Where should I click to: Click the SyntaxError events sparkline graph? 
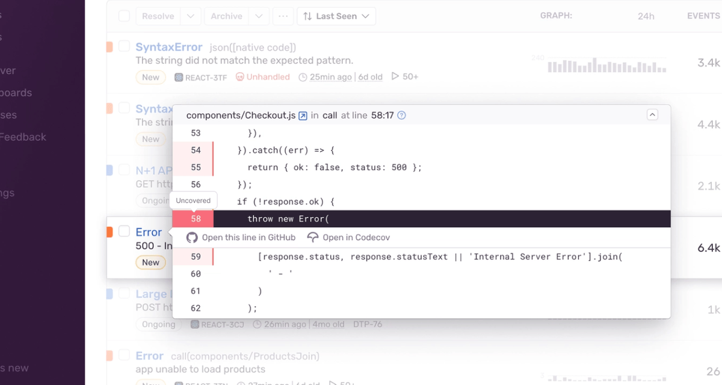(x=606, y=65)
